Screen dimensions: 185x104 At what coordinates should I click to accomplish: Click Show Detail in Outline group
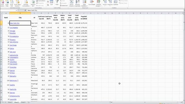pos(123,1)
